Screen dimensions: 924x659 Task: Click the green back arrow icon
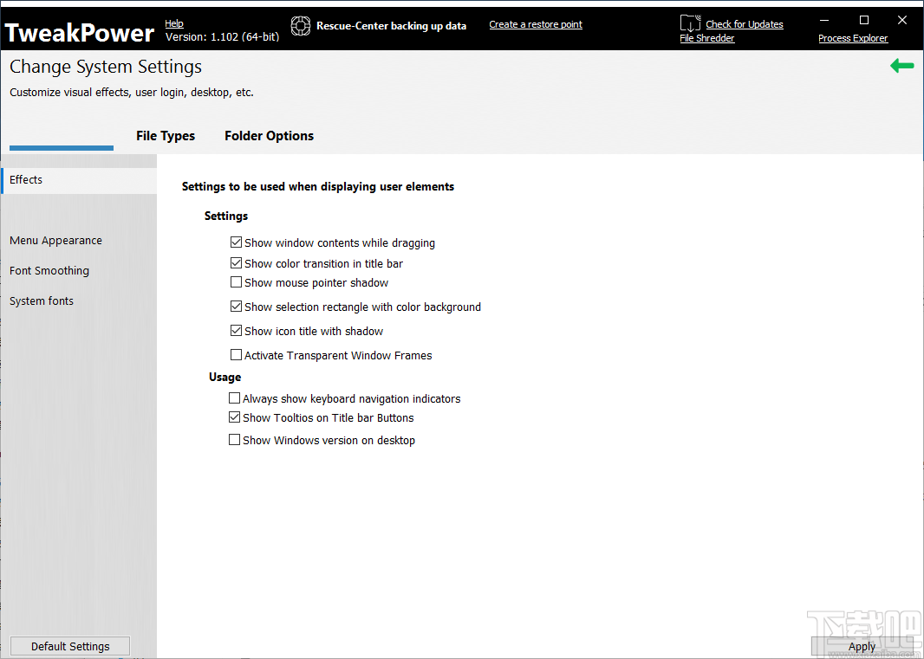pos(901,66)
